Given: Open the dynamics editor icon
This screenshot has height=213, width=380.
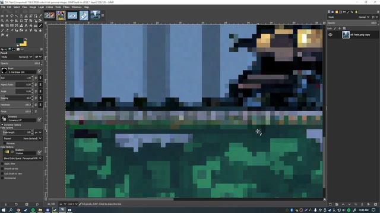Looking at the screenshot, I should (x=40, y=120).
